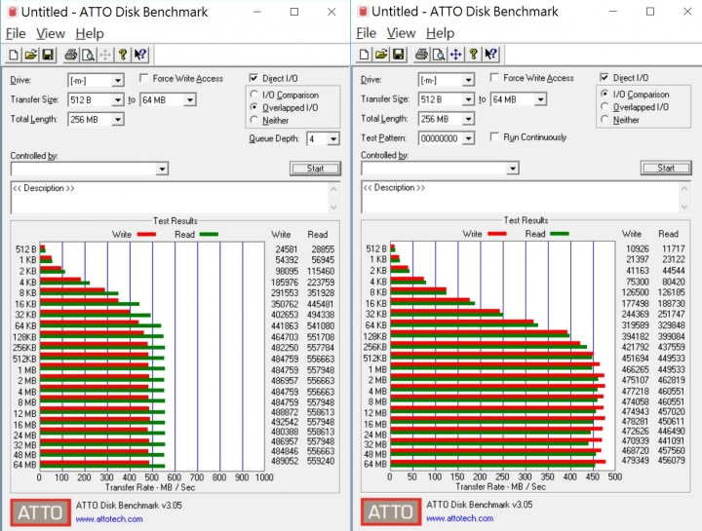Image resolution: width=702 pixels, height=531 pixels.
Task: Click New file icon in left window
Action: tap(14, 55)
